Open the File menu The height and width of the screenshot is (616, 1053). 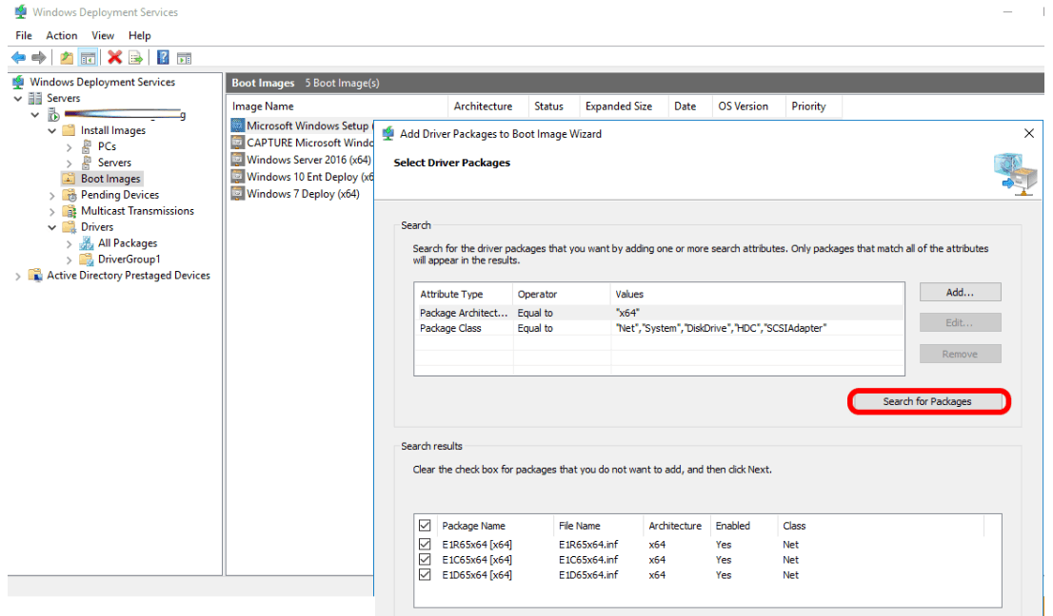coord(24,35)
